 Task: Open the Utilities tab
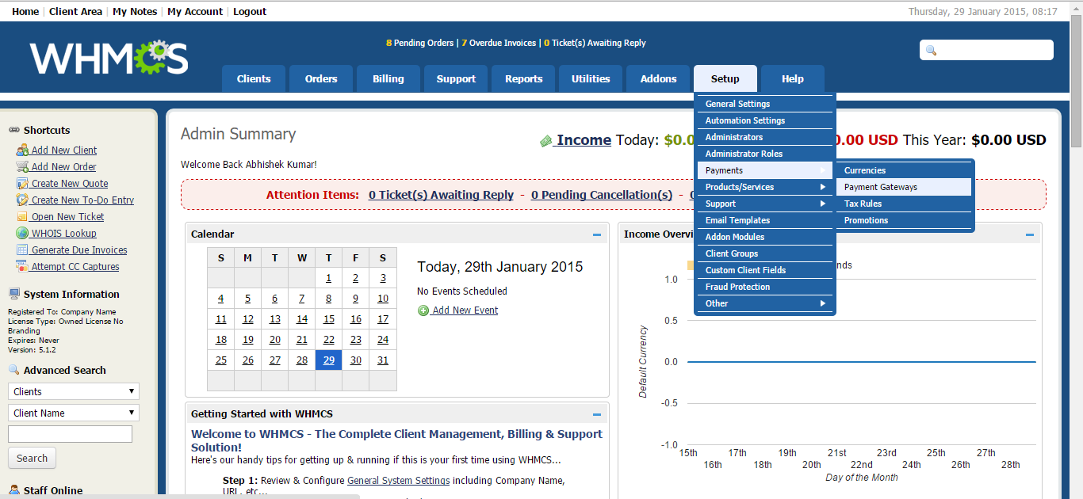click(591, 78)
